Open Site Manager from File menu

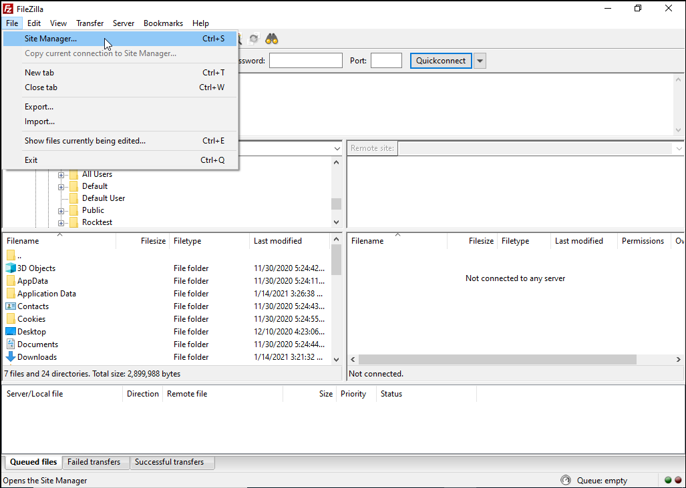(120, 39)
